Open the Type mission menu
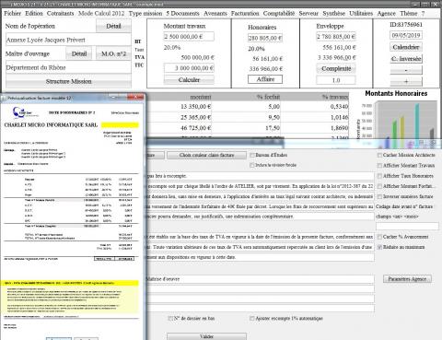The image size is (442, 340). 145,13
